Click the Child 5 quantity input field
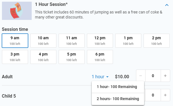Image resolution: width=173 pixels, height=106 pixels. [x=153, y=95]
